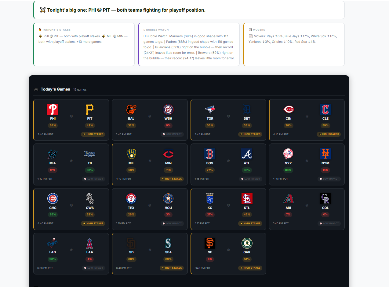This screenshot has height=287, width=389.
Task: Select the Milwaukee Brewers logo
Action: click(131, 154)
